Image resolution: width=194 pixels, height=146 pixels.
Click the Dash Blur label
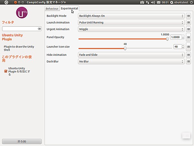[x=52, y=61]
